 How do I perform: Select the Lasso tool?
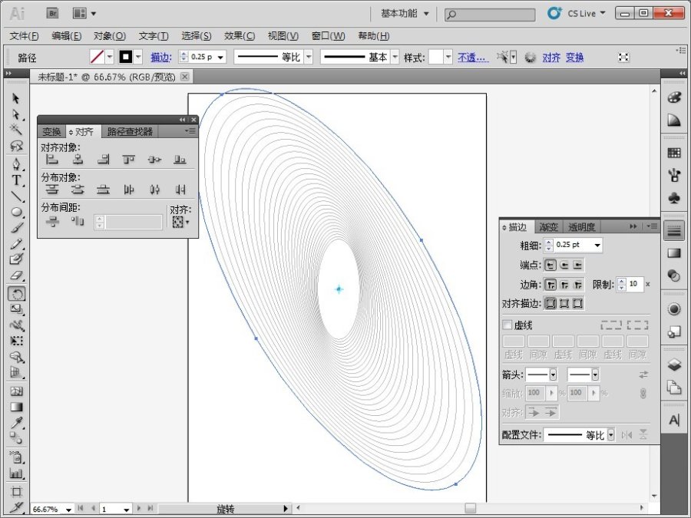[16, 146]
